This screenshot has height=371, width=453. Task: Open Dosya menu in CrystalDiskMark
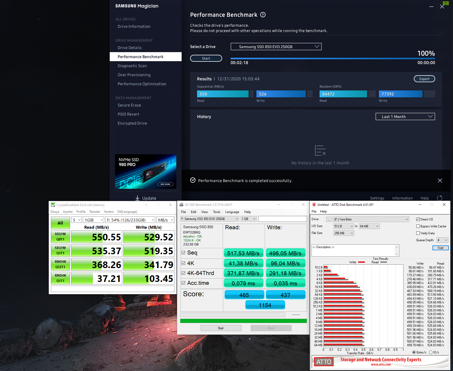point(55,212)
